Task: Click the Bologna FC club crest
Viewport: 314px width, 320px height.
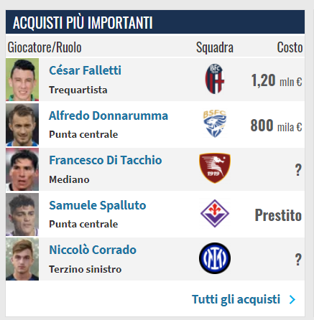Action: (215, 79)
